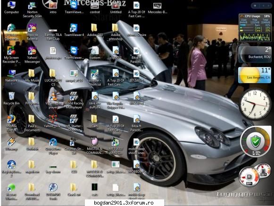274x206 pixels.
Task: Open the LUCRURI PT CS folder
Action: click(53, 77)
